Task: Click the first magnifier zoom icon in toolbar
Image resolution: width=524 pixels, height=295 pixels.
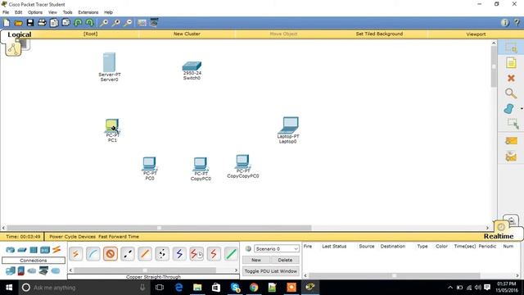Action: tap(104, 23)
